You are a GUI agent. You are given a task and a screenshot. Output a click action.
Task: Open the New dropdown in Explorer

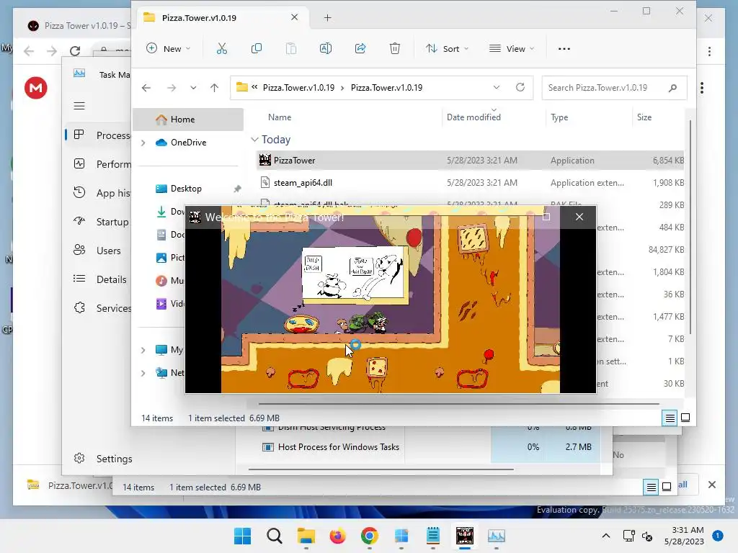169,48
